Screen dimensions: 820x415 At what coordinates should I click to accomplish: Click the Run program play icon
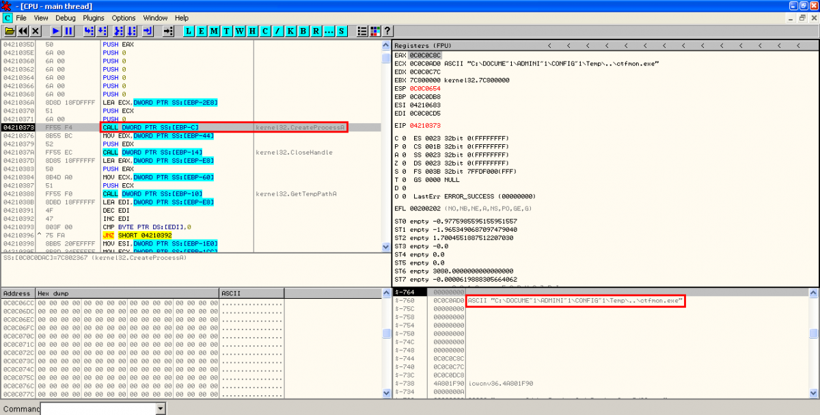click(x=56, y=31)
